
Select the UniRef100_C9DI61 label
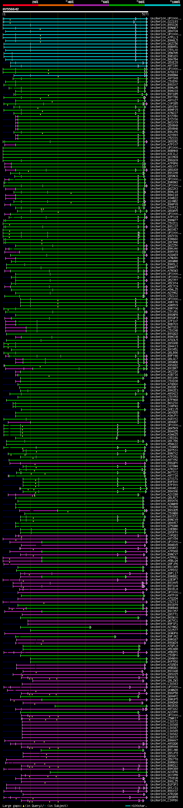click(x=164, y=438)
